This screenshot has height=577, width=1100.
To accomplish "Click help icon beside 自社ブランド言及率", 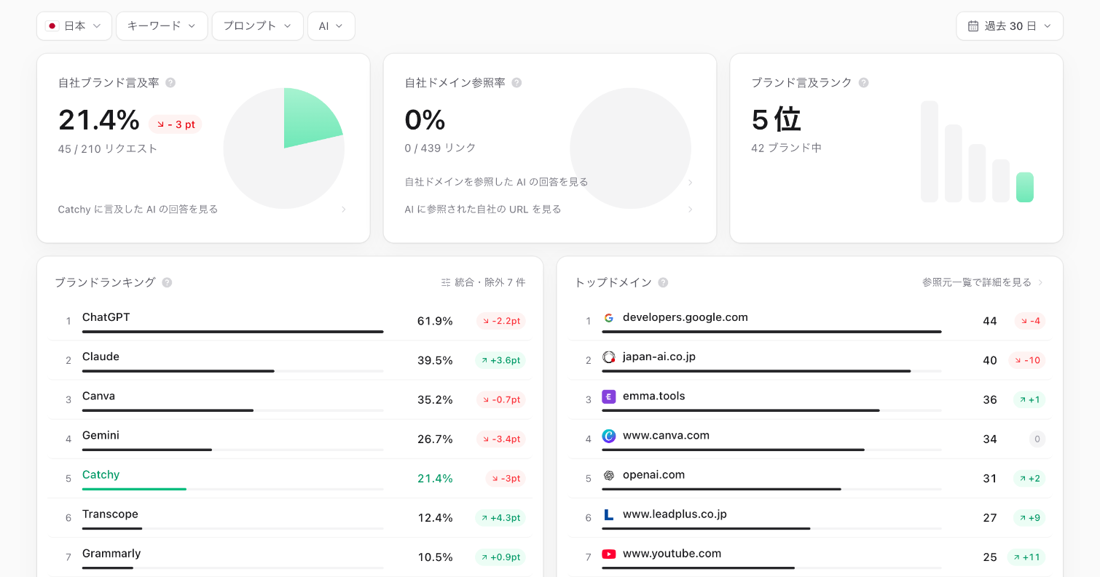I will coord(170,83).
